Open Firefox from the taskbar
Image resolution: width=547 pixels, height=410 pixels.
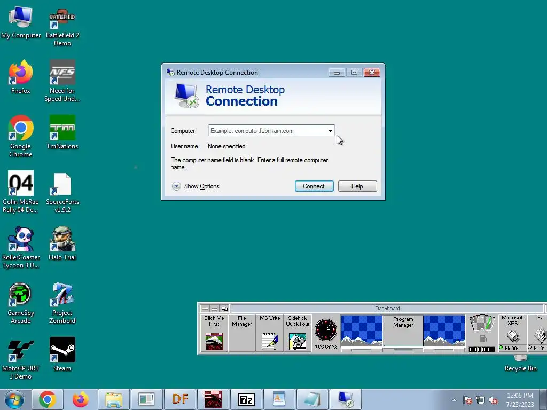81,399
